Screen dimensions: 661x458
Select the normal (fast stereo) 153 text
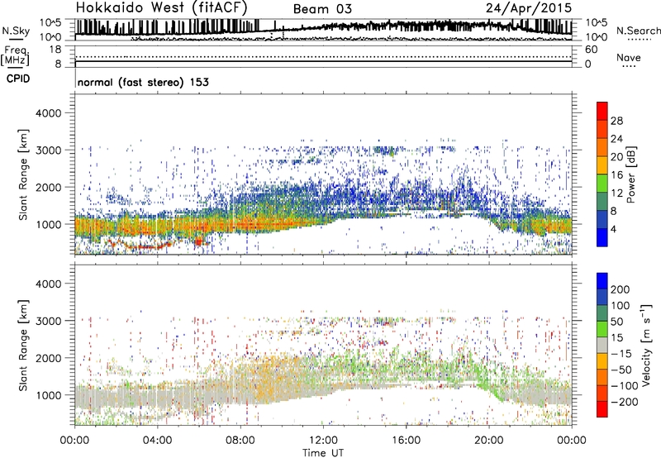pos(143,82)
